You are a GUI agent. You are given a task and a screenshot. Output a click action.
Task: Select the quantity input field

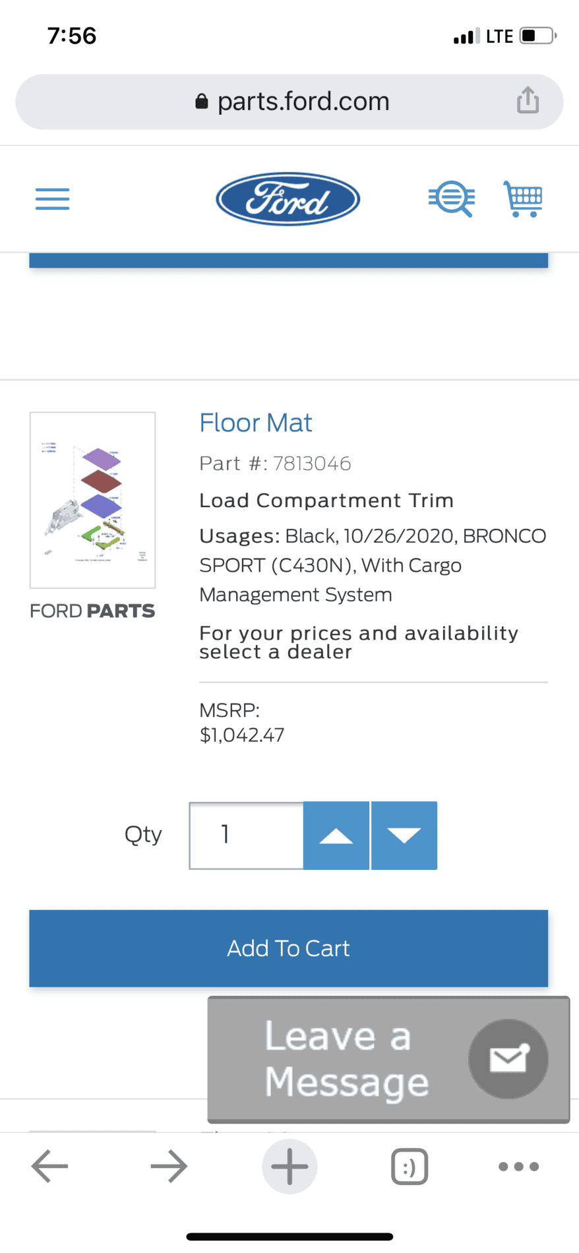tap(245, 835)
